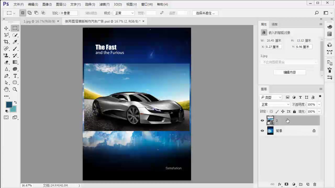Select the Move tool
This screenshot has width=335, height=188.
(x=6, y=28)
